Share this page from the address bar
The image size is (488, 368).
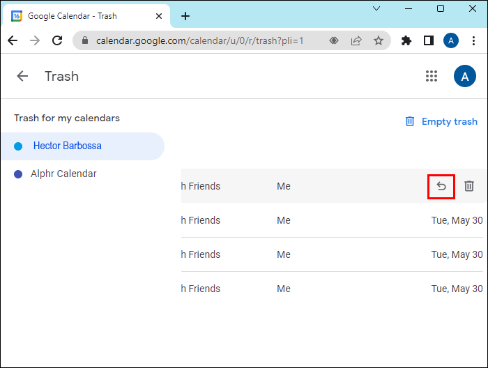tap(356, 40)
